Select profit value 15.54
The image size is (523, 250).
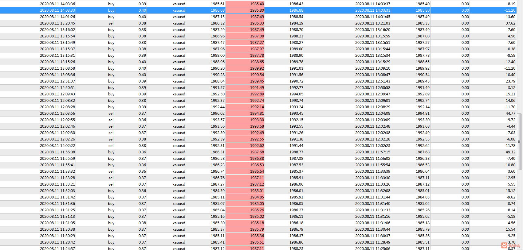[x=510, y=229]
